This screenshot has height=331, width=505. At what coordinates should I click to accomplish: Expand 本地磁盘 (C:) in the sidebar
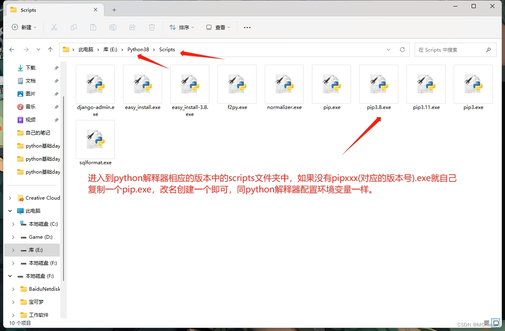coord(13,224)
